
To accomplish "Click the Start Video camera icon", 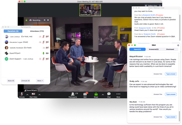I will tap(33, 94).
